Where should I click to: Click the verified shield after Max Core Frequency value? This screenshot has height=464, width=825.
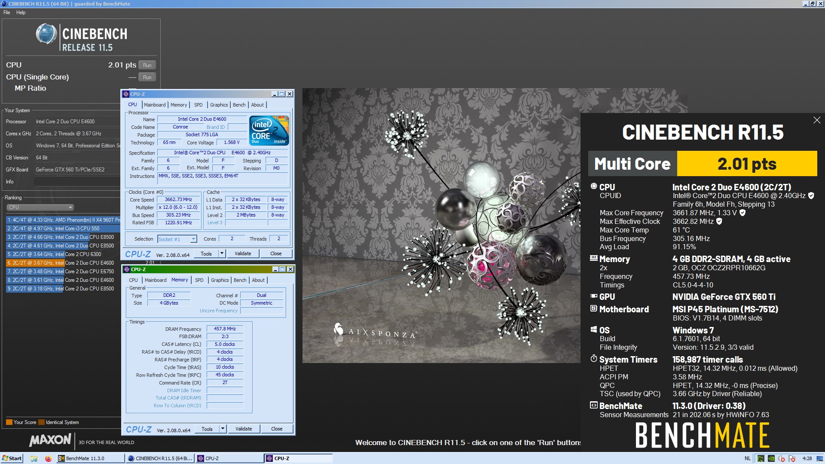click(742, 213)
